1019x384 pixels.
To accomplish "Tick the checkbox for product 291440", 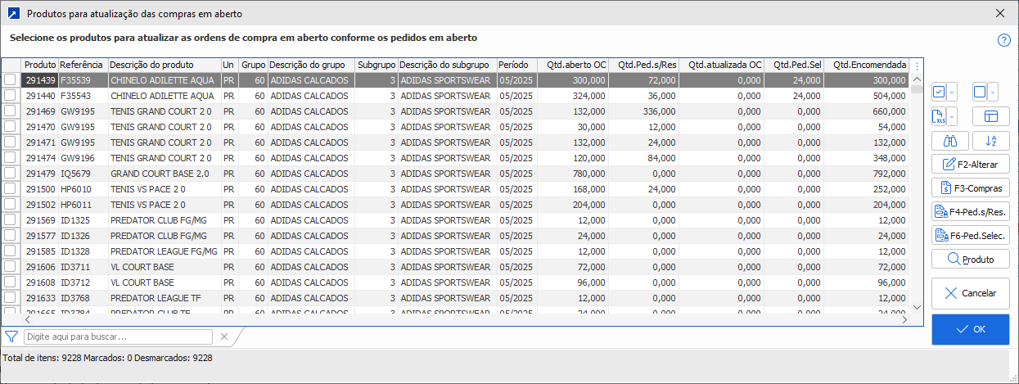I will tap(10, 96).
